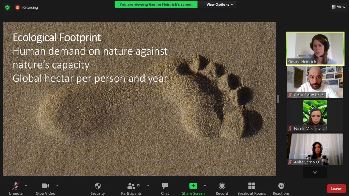The height and width of the screenshot is (196, 349).
Task: Switch layout using the View button
Action: 338,7
